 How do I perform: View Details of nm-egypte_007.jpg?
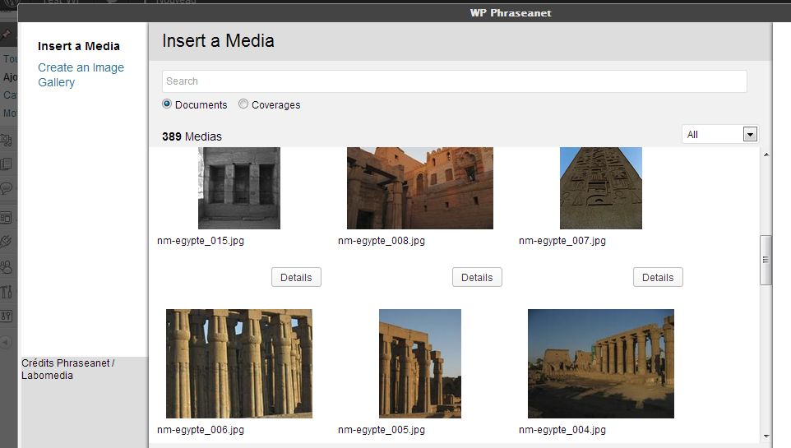658,278
